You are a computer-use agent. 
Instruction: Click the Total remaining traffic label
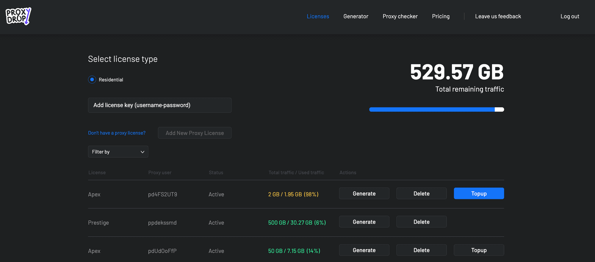(469, 89)
